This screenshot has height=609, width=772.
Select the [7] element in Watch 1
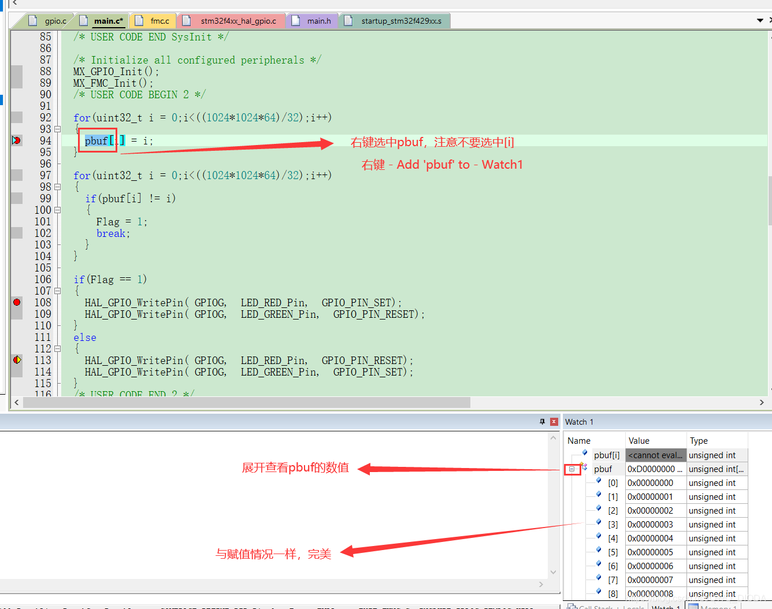[613, 580]
